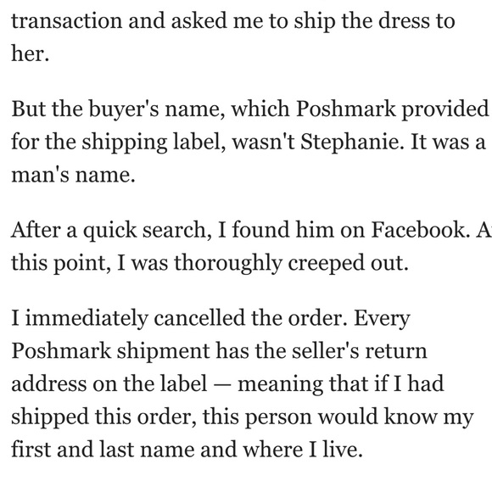Image resolution: width=492 pixels, height=492 pixels.
Task: Click the words "shipping label" in the text
Action: tap(154, 143)
